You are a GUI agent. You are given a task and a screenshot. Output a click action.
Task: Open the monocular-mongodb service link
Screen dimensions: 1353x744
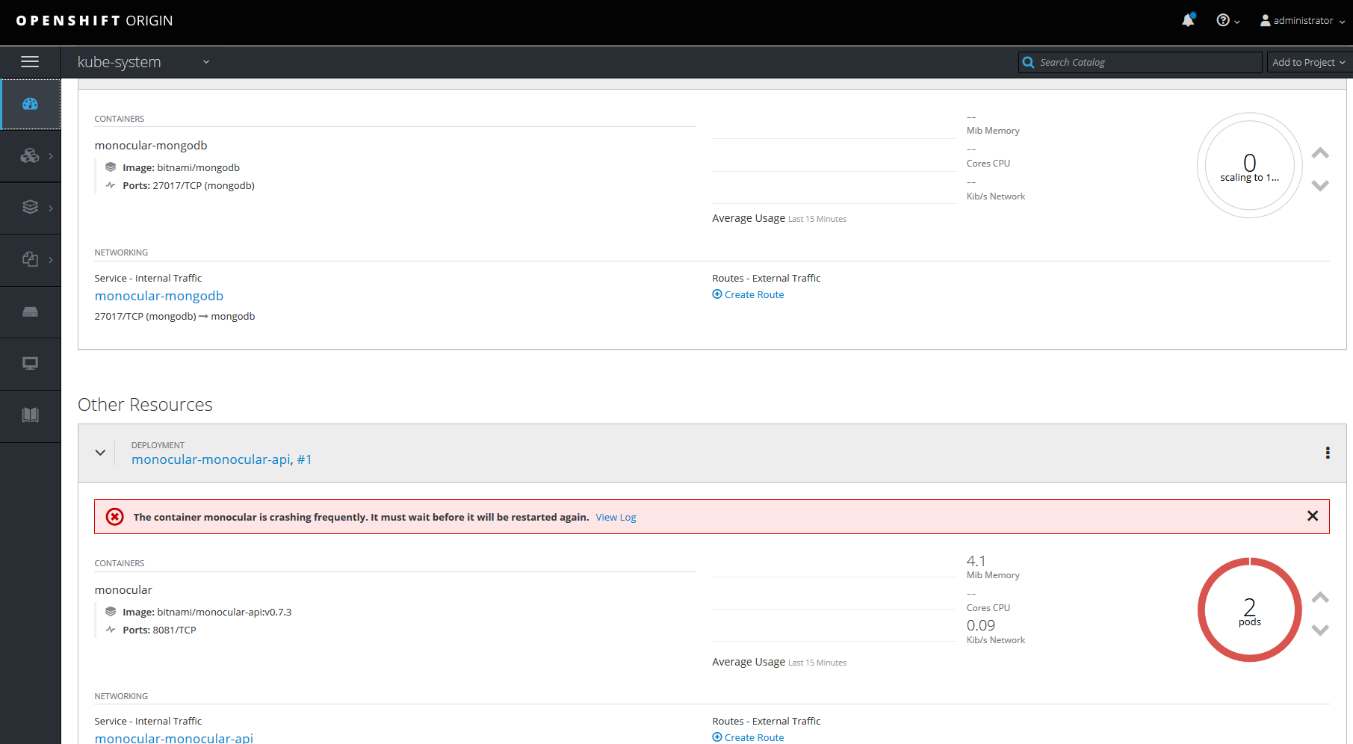pyautogui.click(x=158, y=296)
